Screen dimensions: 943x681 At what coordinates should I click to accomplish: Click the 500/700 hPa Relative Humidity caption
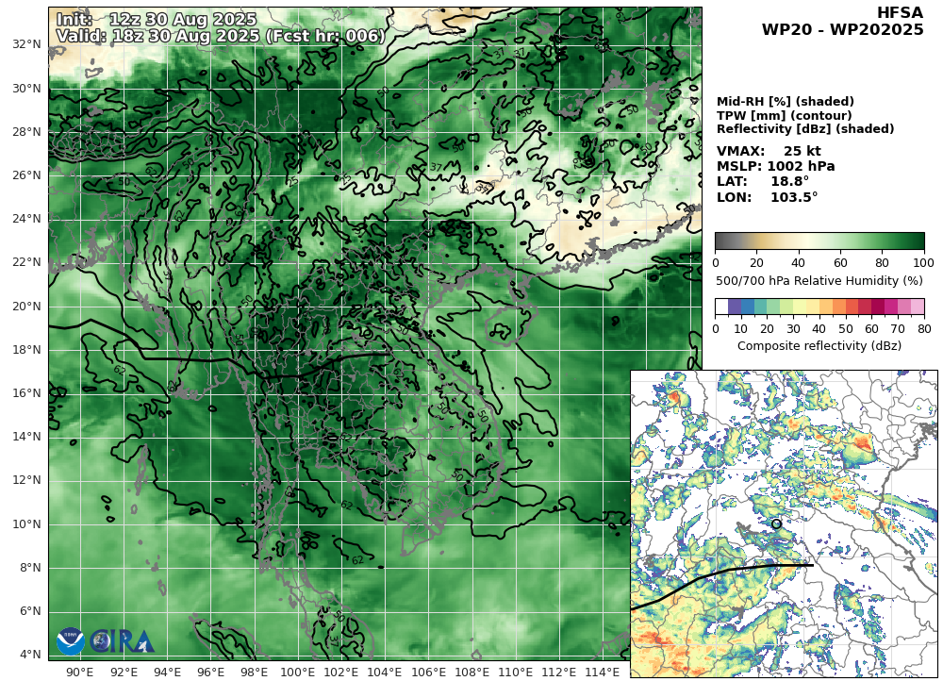coord(819,280)
